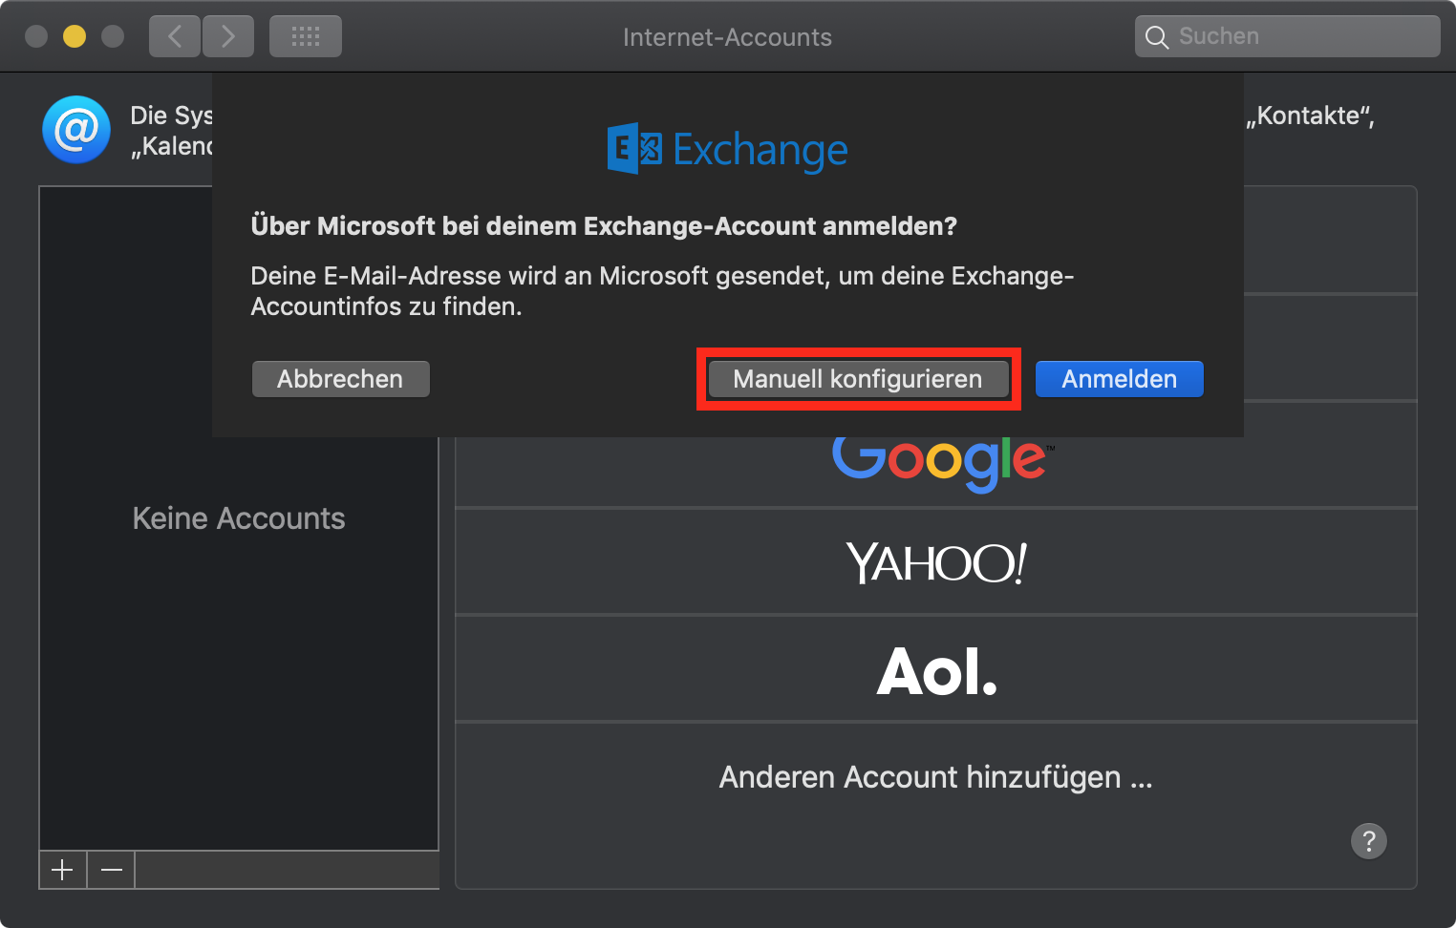Add account with the plus button
This screenshot has height=928, width=1456.
[x=62, y=870]
